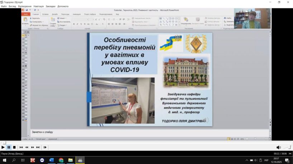
Task: Stop the video playback
Action: click(x=14, y=147)
